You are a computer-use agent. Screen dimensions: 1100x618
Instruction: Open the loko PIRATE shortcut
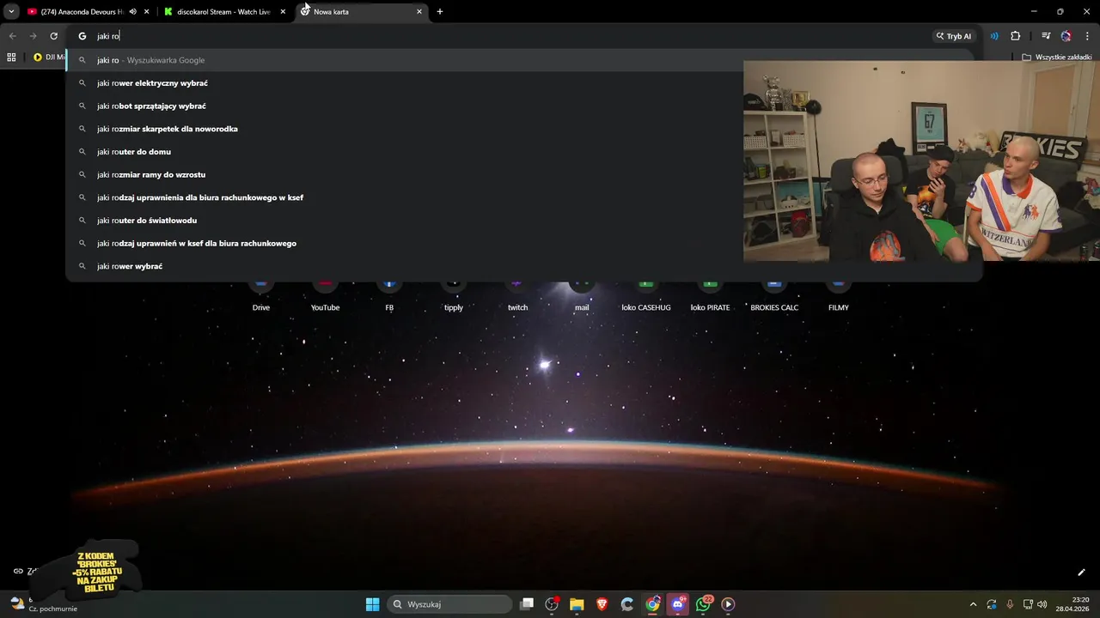click(x=710, y=295)
